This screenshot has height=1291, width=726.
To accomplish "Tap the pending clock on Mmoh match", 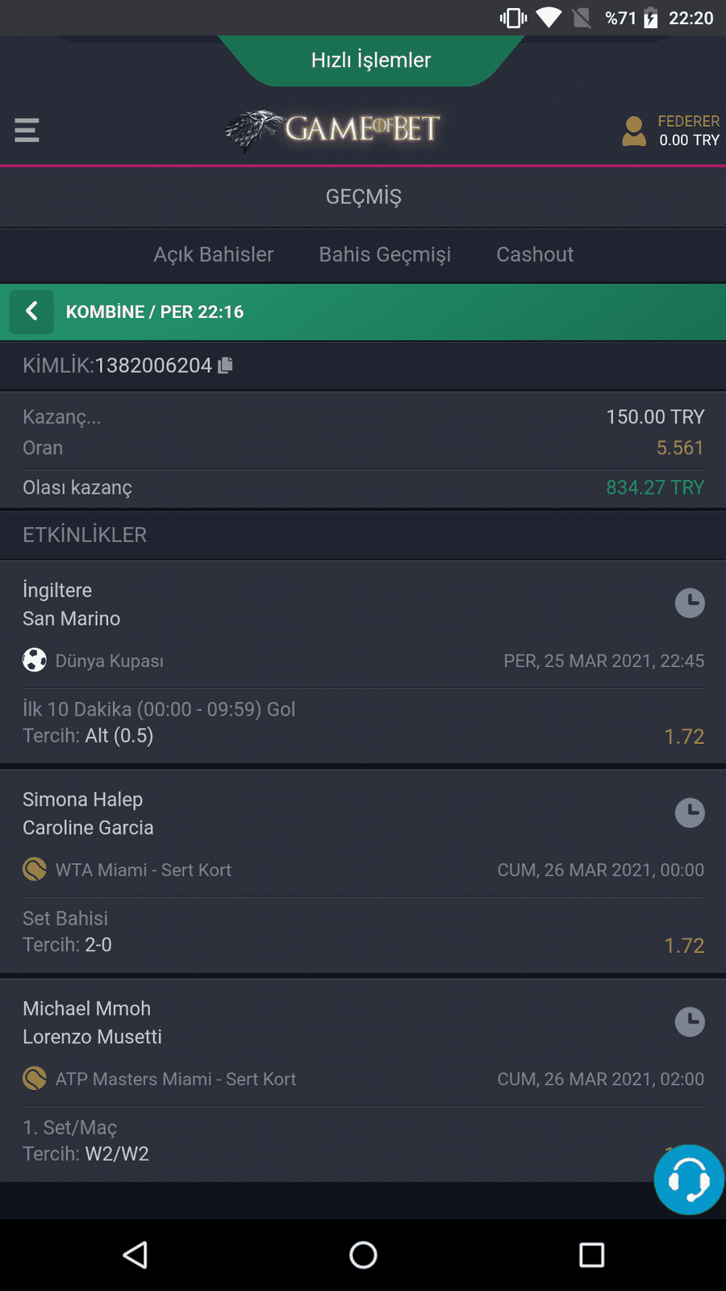I will (x=690, y=1022).
